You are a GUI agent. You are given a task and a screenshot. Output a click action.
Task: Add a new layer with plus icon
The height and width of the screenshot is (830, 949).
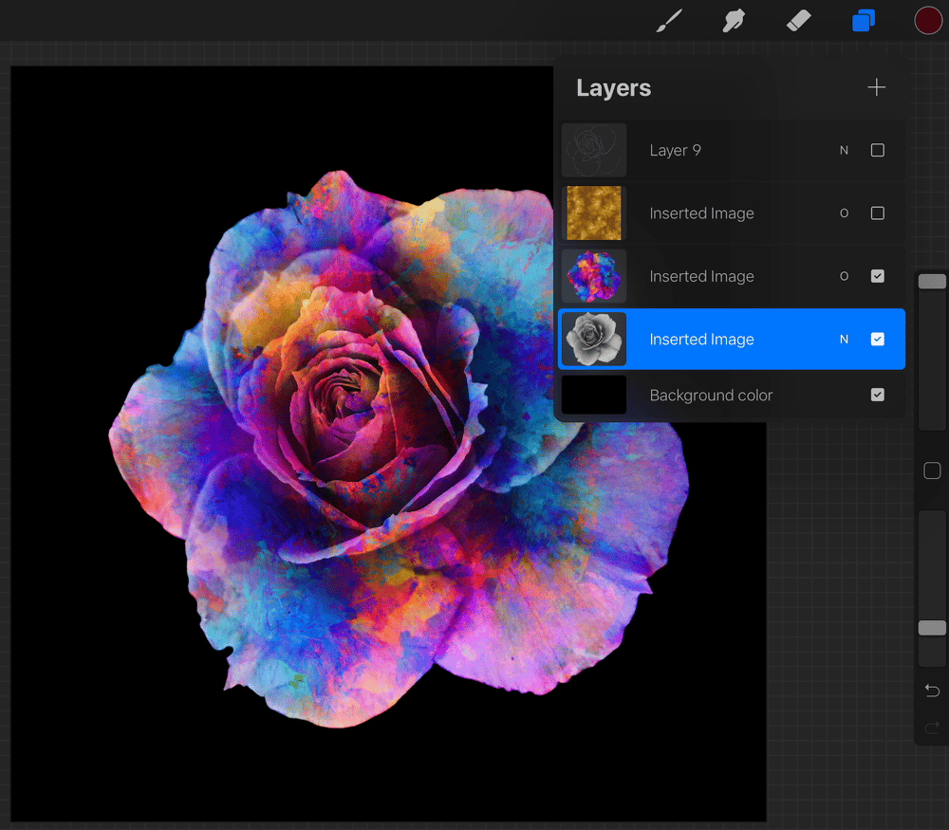click(876, 87)
